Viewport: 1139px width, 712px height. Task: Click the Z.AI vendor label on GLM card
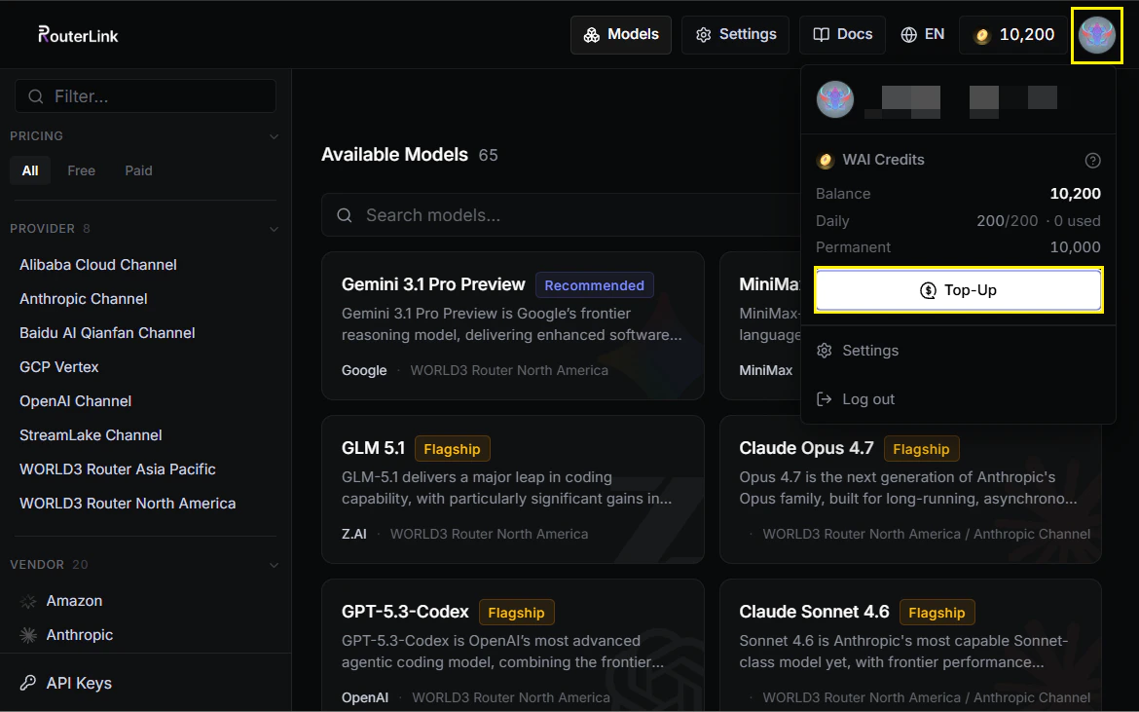point(353,534)
